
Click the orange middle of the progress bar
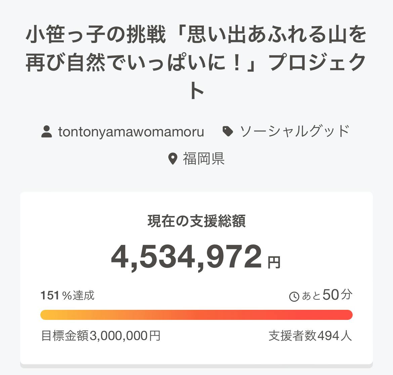tap(196, 315)
